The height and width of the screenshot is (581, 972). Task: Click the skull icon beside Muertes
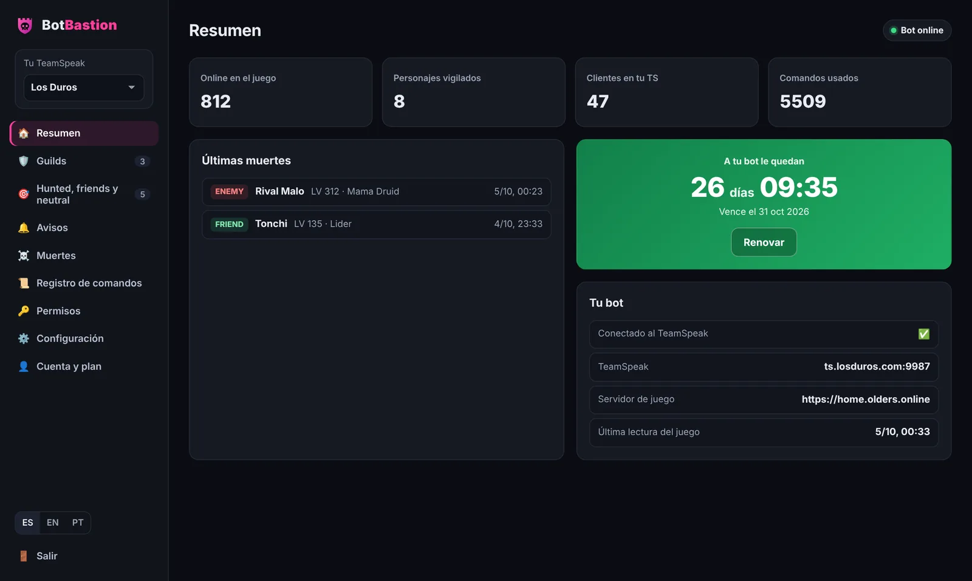tap(24, 256)
